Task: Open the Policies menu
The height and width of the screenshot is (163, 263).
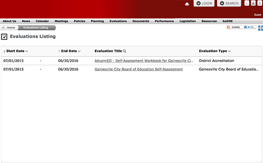Action: point(79,21)
